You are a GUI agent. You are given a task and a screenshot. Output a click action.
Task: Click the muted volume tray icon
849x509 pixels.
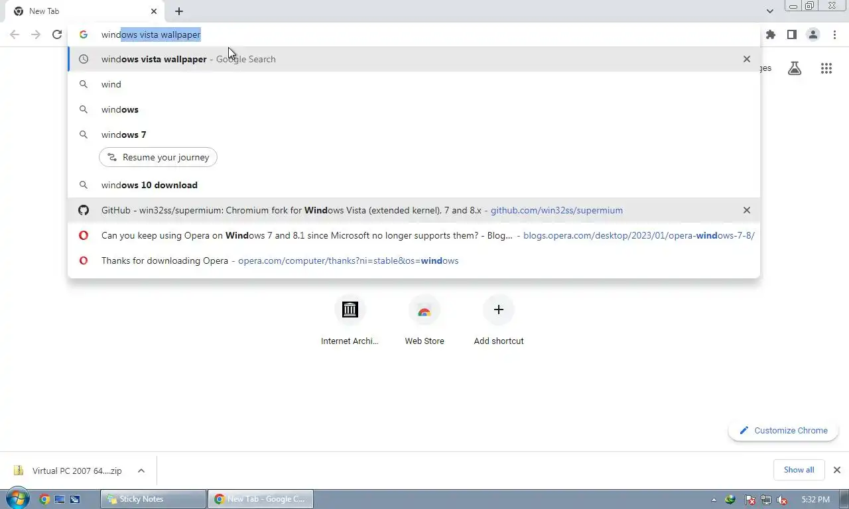click(783, 500)
